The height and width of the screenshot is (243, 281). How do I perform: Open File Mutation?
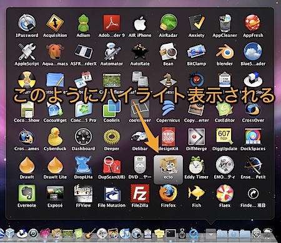[112, 194]
